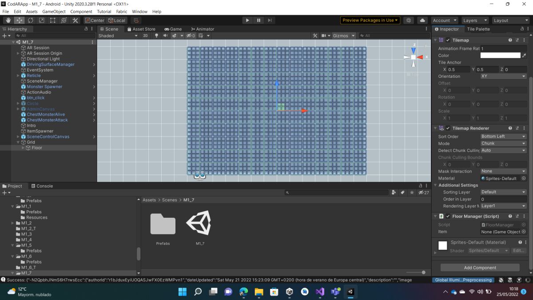
Task: Click the Step button
Action: click(x=269, y=20)
